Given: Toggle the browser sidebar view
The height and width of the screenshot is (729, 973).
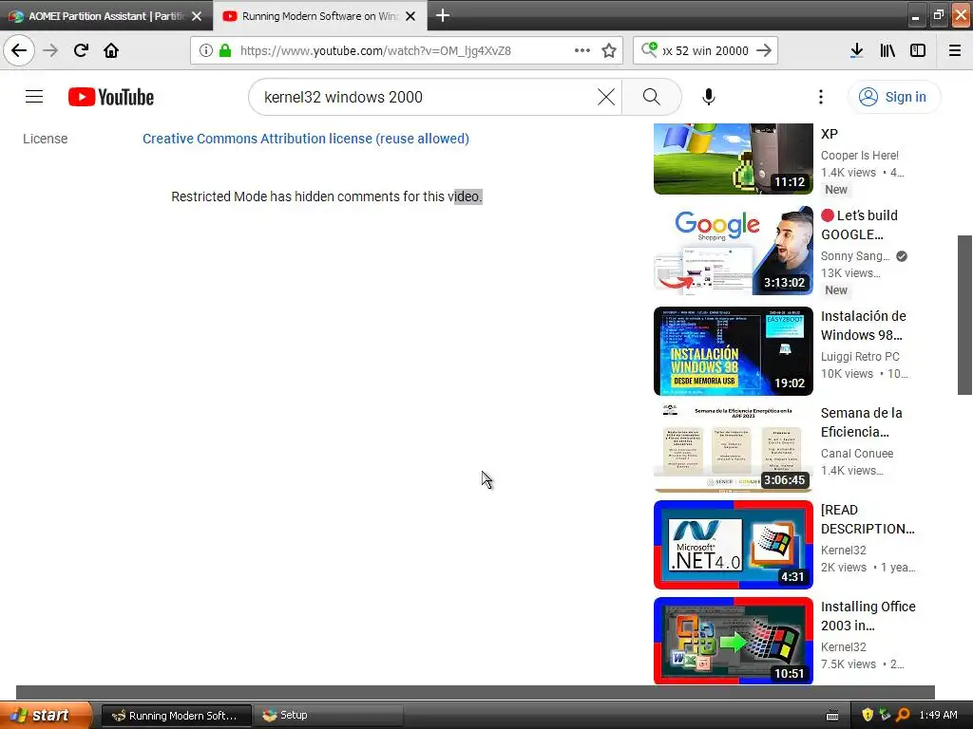Looking at the screenshot, I should [x=918, y=50].
